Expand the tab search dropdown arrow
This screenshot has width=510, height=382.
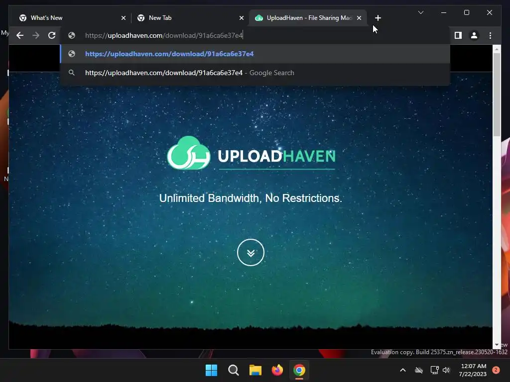421,12
